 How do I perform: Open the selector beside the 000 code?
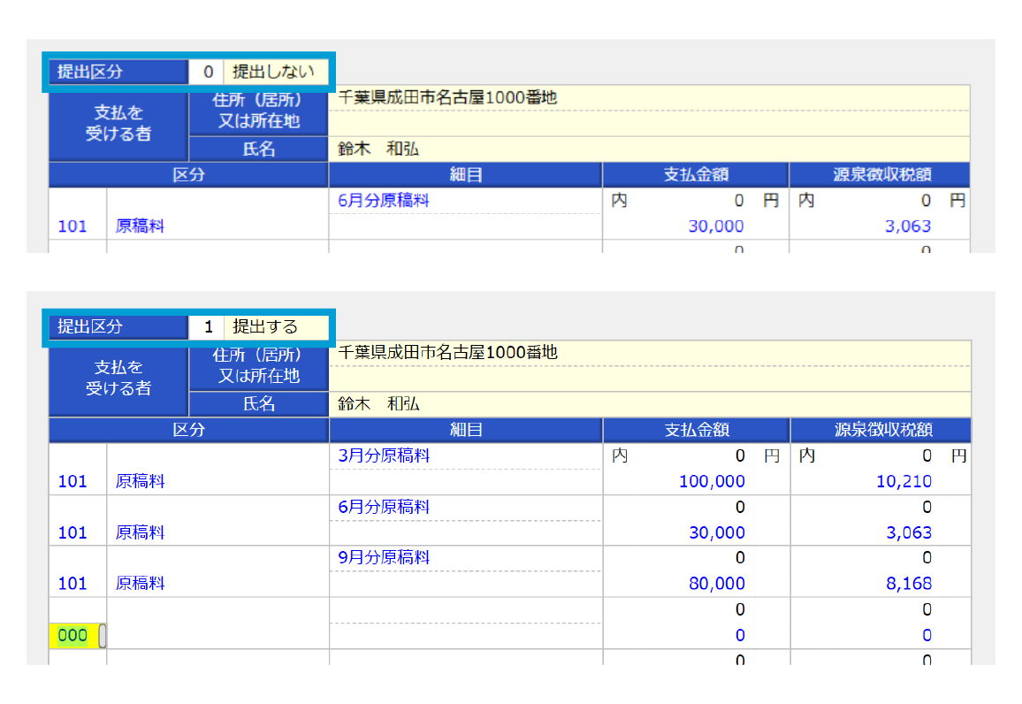(103, 636)
